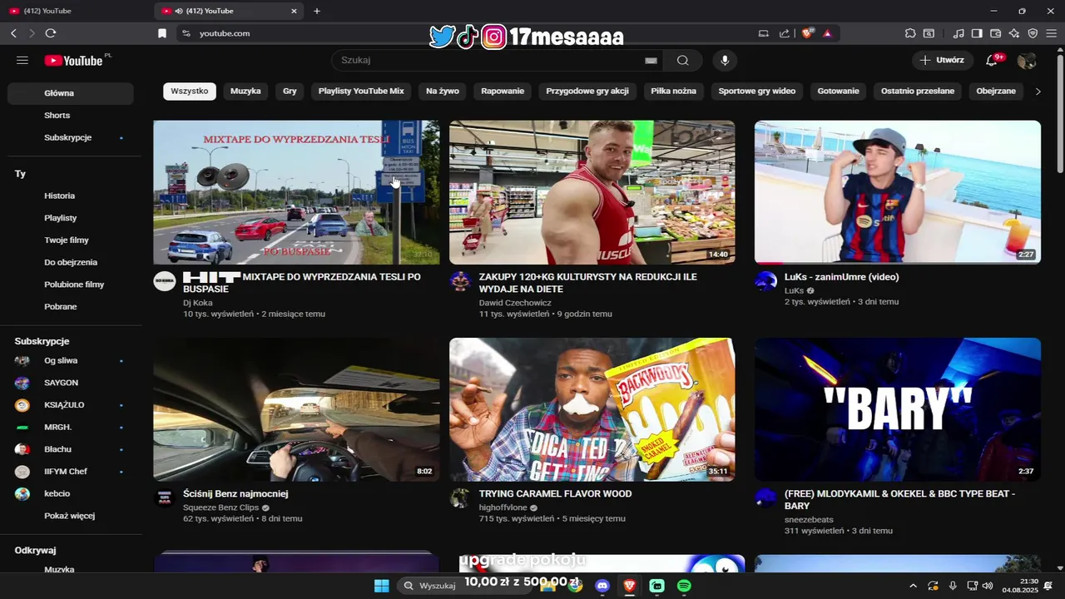The image size is (1065, 599).
Task: Click the search magnifier button
Action: [682, 61]
